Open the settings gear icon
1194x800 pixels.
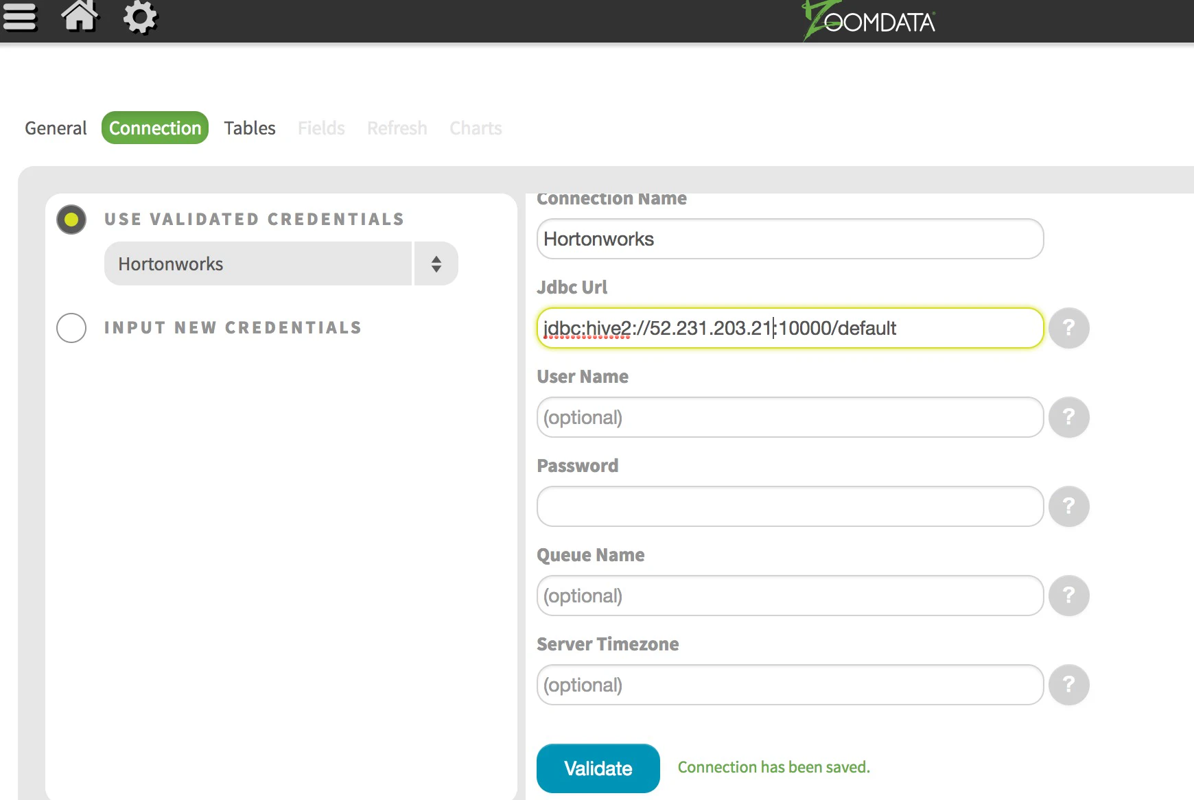pyautogui.click(x=140, y=17)
